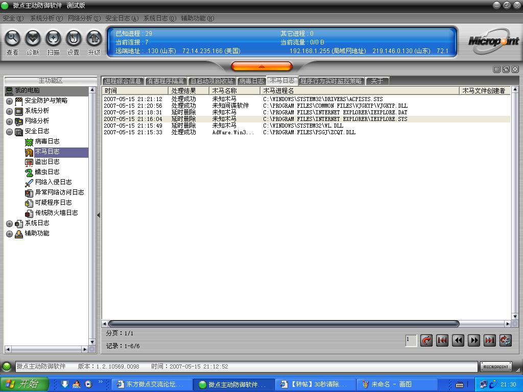This screenshot has height=392, width=523.
Task: Open the 系统分析(V) menu
Action: (x=46, y=18)
